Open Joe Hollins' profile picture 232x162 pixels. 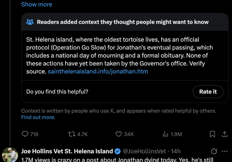point(10,155)
